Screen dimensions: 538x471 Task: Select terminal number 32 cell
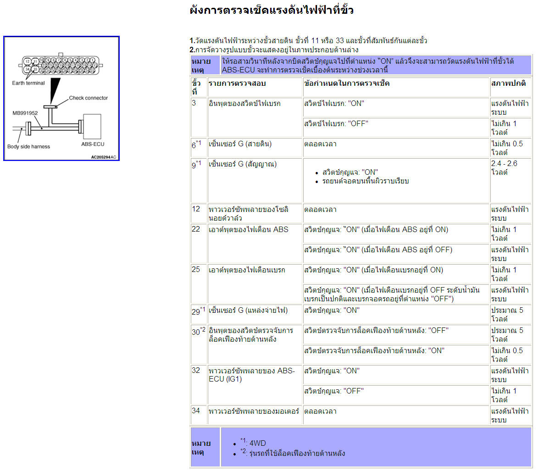tap(199, 385)
